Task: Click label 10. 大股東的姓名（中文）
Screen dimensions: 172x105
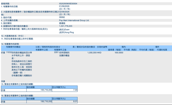Action: pos(13,36)
